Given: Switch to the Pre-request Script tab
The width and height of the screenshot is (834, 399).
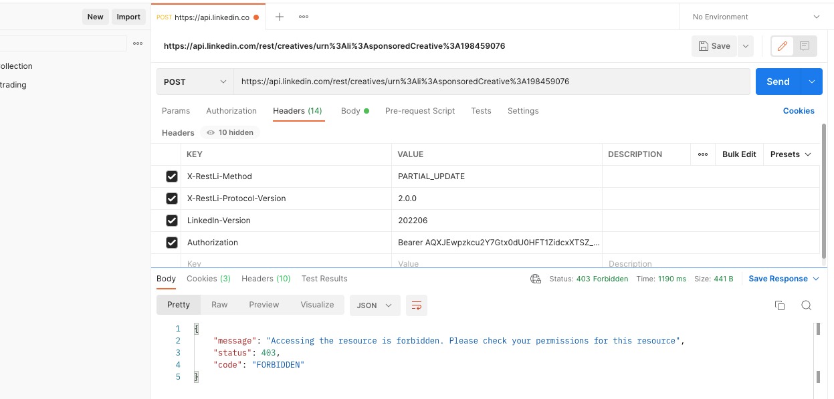Looking at the screenshot, I should tap(420, 110).
